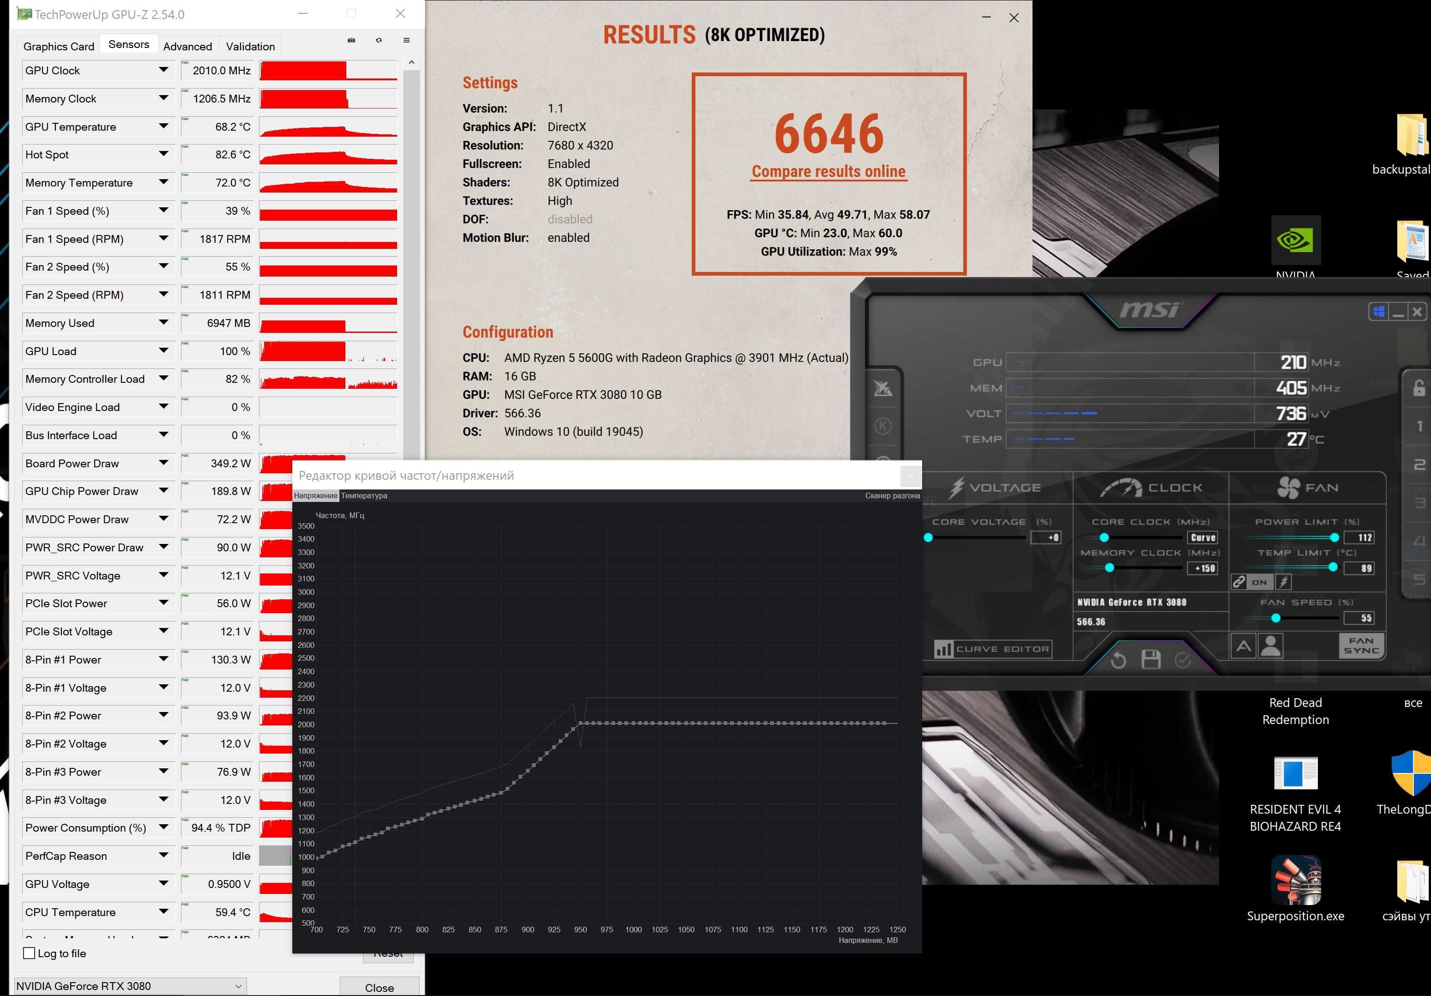Click the Fan Speed slider handle

[1275, 618]
